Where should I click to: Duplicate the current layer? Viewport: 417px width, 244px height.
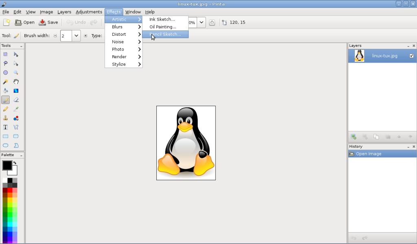tap(376, 137)
